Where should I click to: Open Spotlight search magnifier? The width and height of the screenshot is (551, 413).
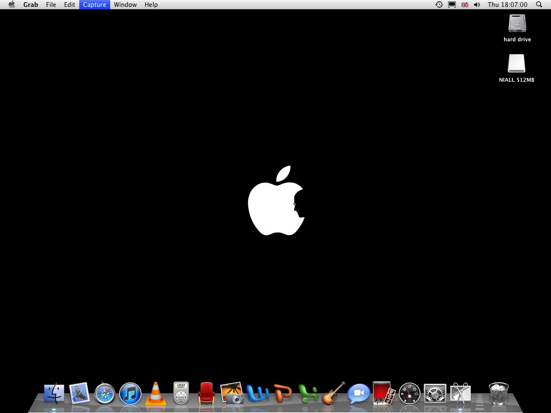coord(539,4)
